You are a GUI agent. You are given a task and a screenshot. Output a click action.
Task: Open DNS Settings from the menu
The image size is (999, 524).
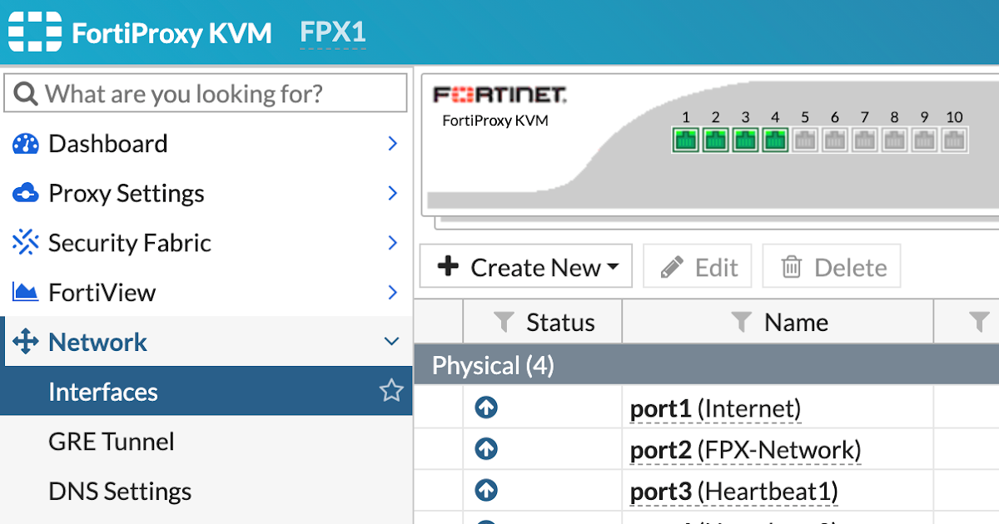tap(120, 492)
